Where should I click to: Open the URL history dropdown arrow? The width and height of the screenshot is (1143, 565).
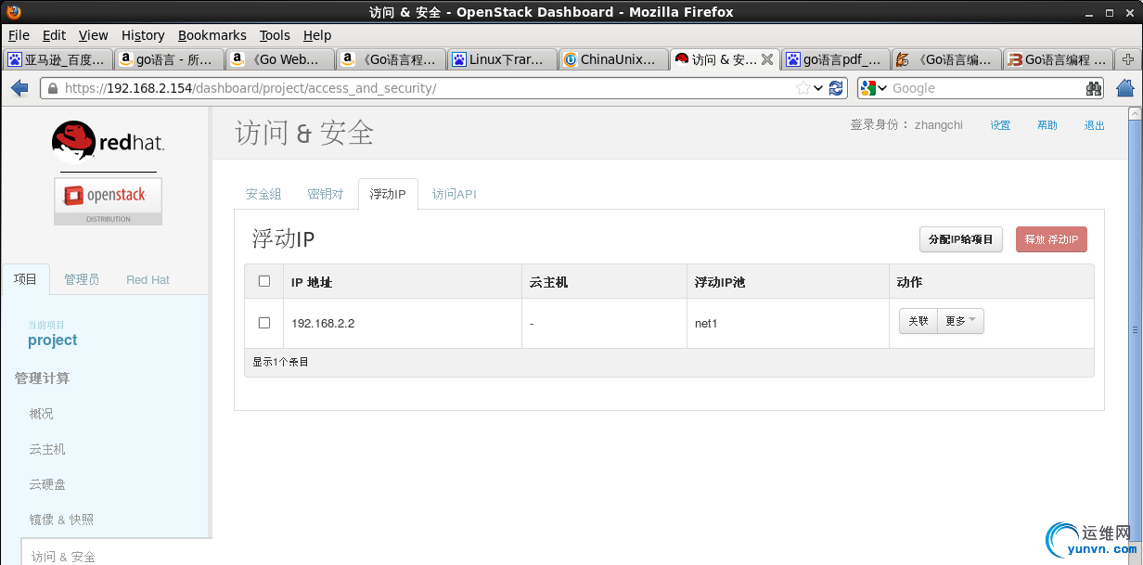[x=818, y=88]
